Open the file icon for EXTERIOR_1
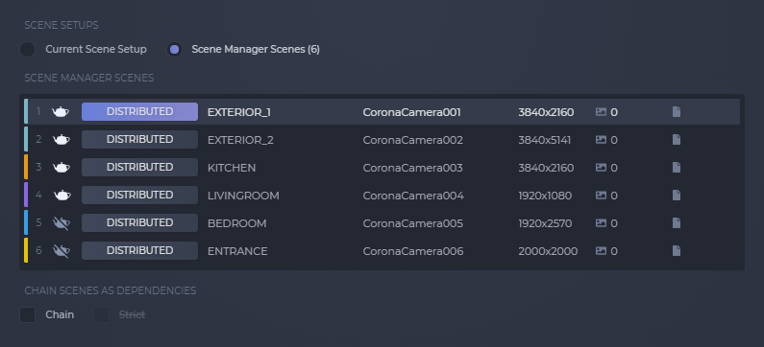 tap(677, 112)
